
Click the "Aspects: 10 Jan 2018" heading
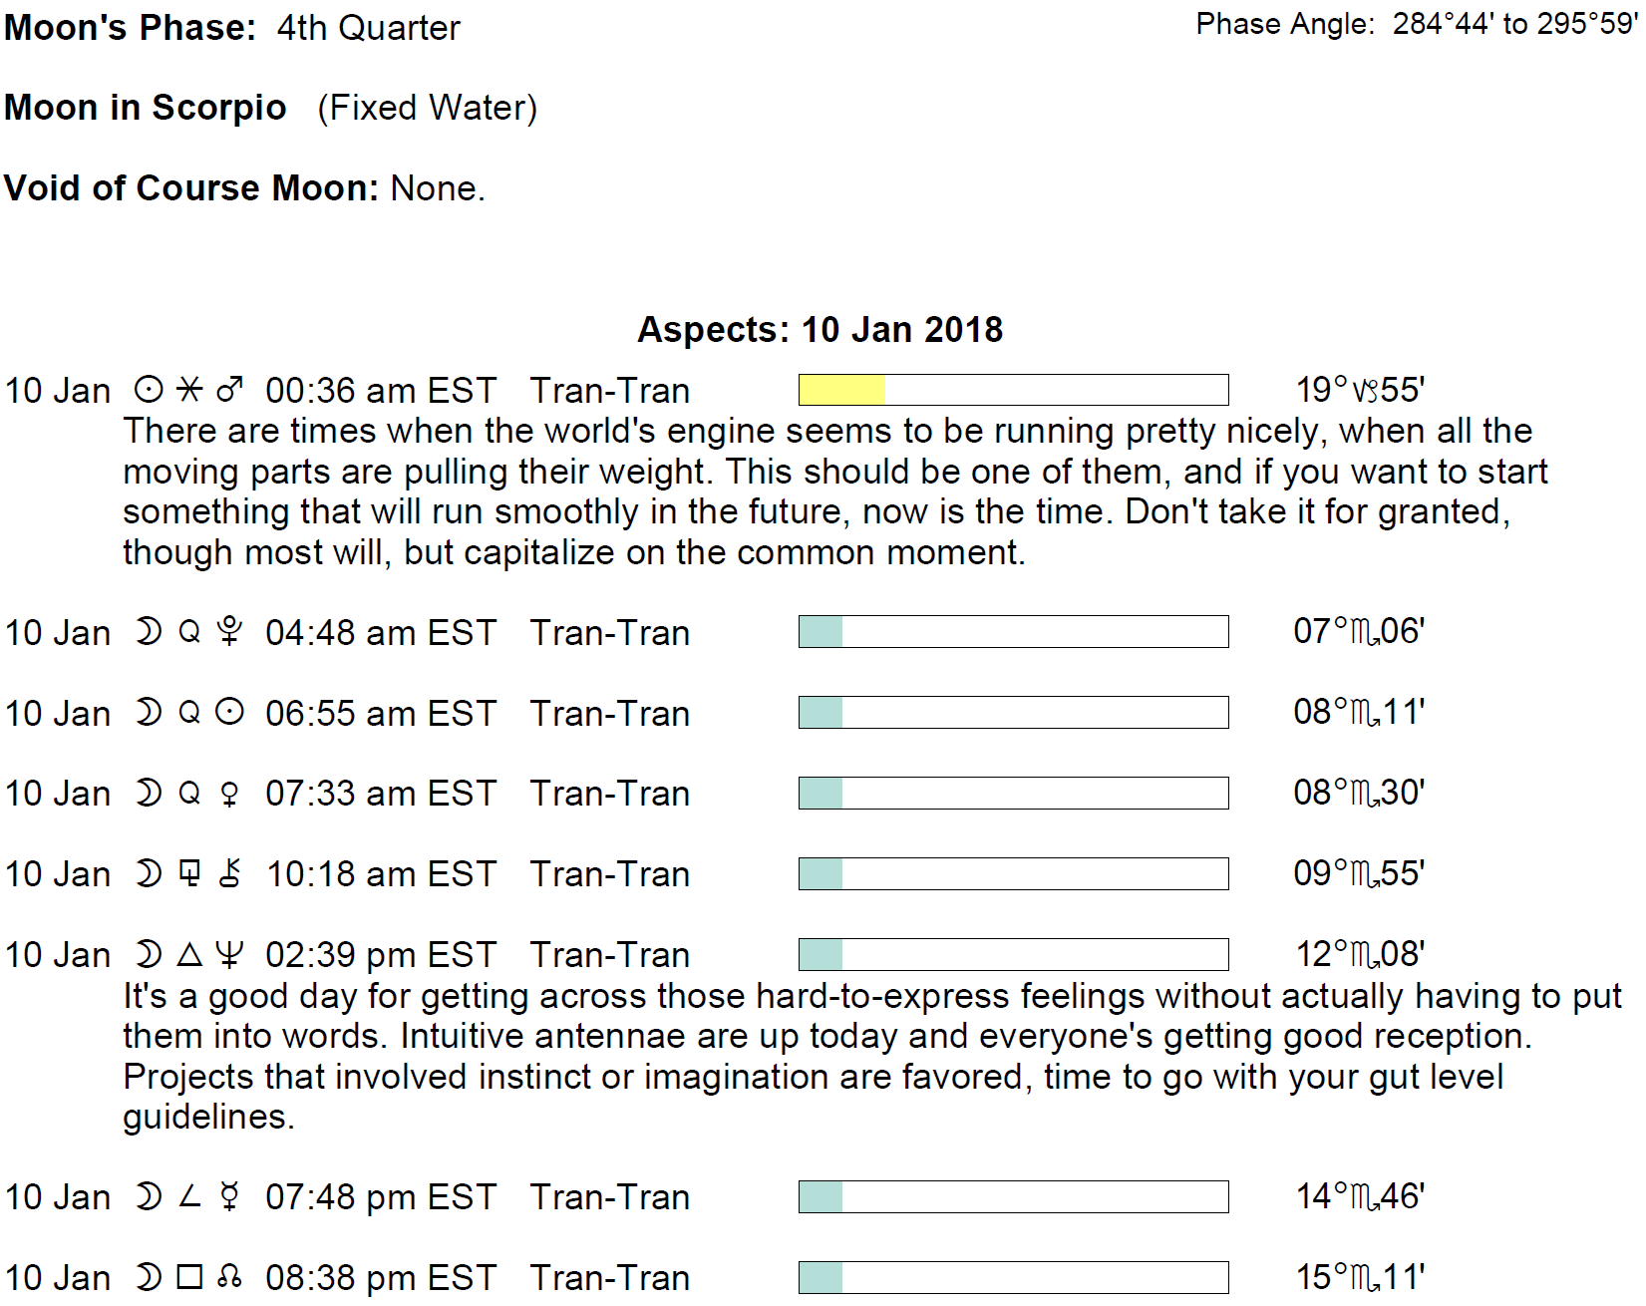pyautogui.click(x=820, y=329)
